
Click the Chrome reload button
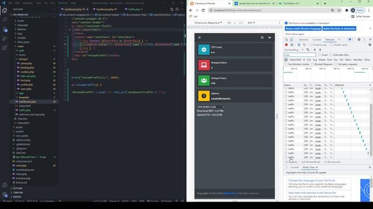(203, 10)
